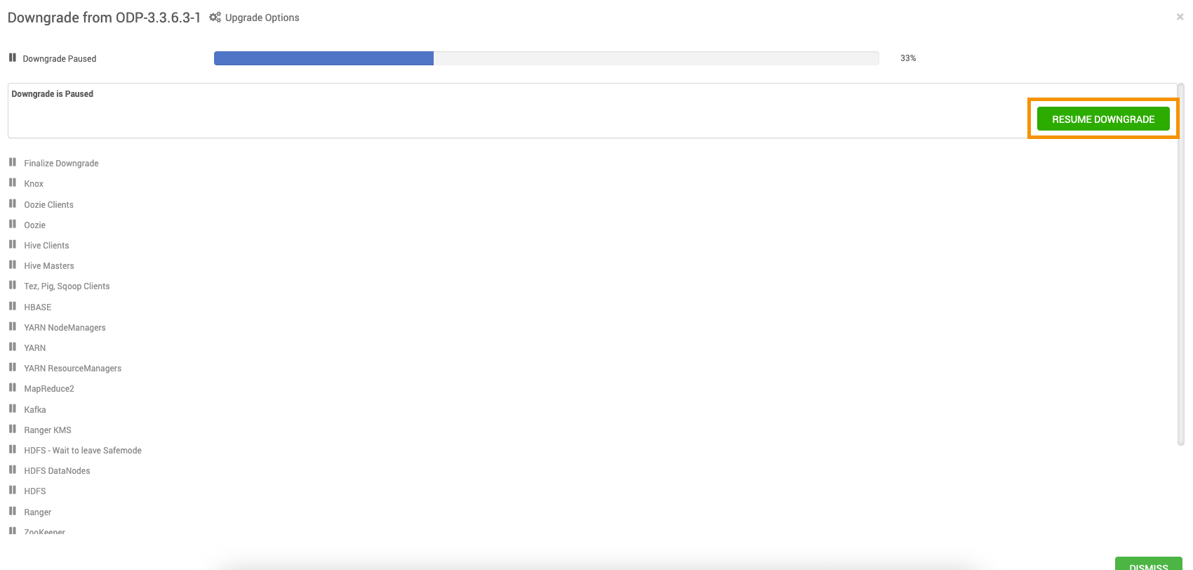Click the downgrade progress bar
The width and height of the screenshot is (1193, 570).
(x=546, y=58)
